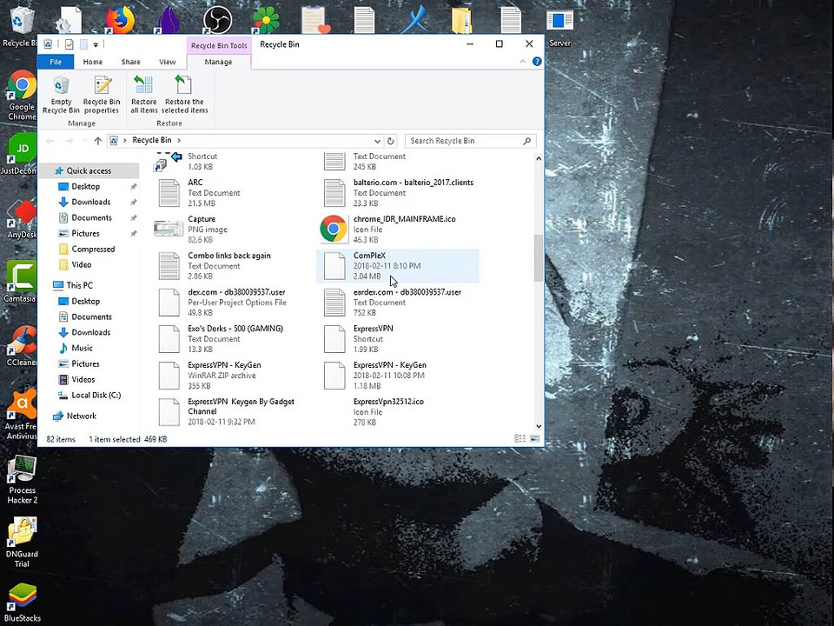834x626 pixels.
Task: Open Local Disk (C:)
Action: coord(96,395)
